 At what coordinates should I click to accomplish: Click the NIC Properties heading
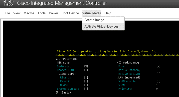click(x=66, y=59)
